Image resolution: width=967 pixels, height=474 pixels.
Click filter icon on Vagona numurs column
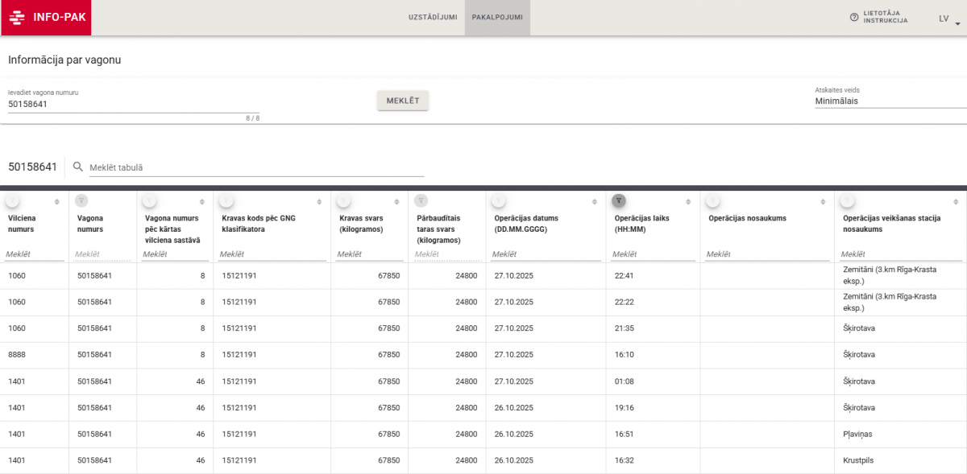point(81,200)
